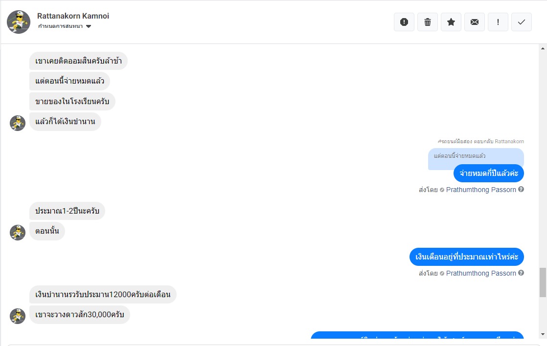
Task: Click the spam report octagon icon
Action: (404, 22)
